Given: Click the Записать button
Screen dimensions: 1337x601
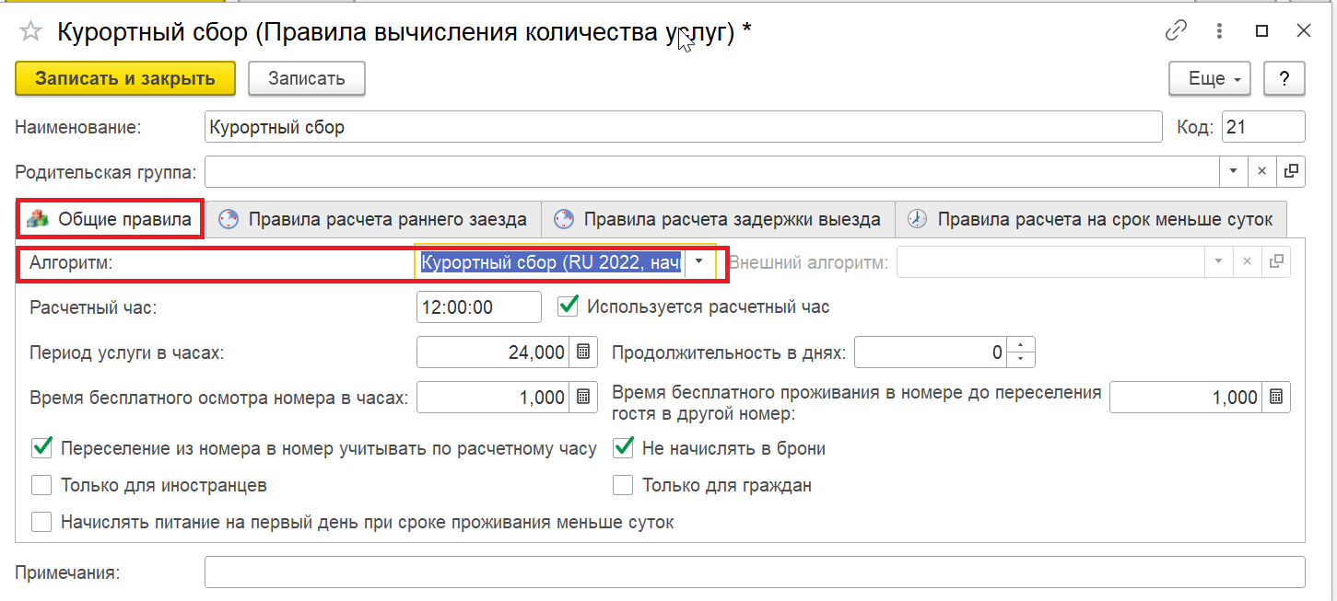Looking at the screenshot, I should [307, 78].
